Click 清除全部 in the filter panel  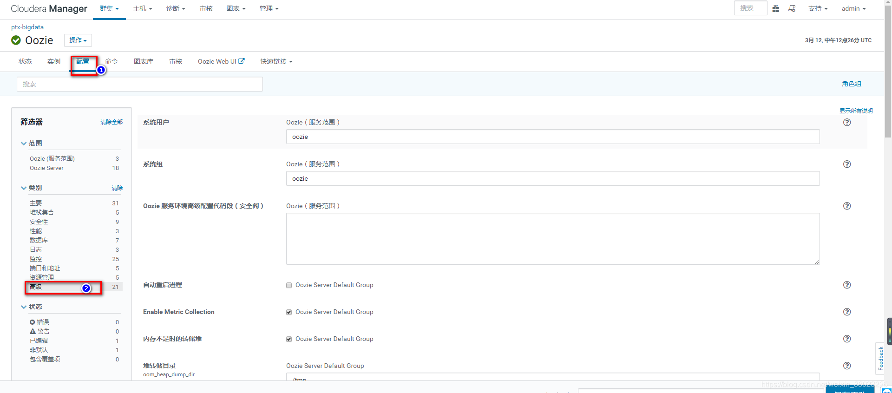111,122
